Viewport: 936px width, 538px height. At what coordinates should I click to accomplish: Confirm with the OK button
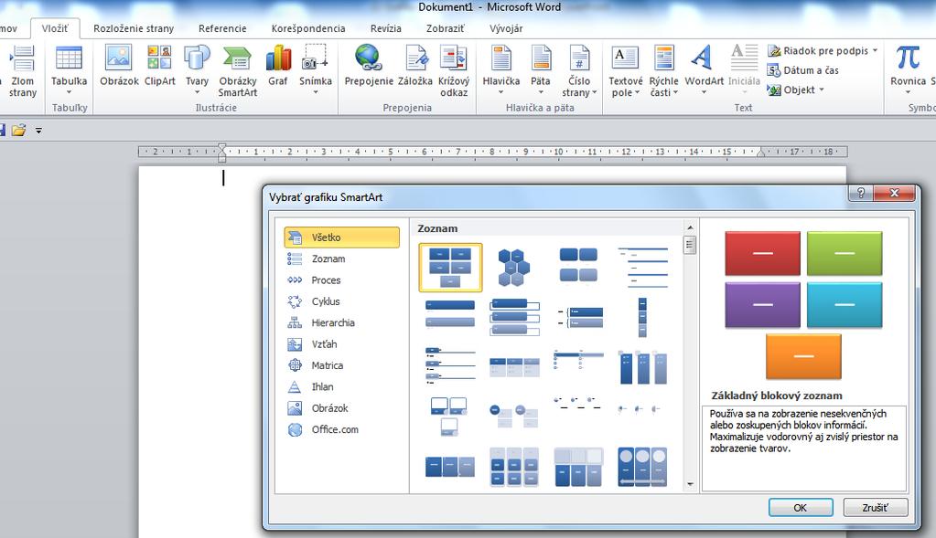[x=800, y=508]
